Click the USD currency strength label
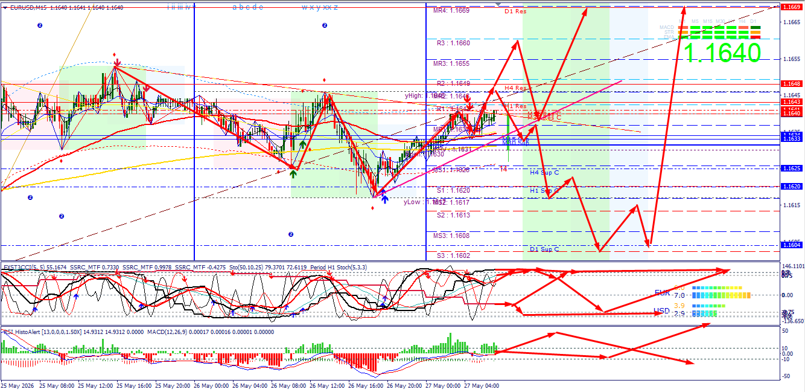The width and height of the screenshot is (805, 392). pyautogui.click(x=663, y=311)
